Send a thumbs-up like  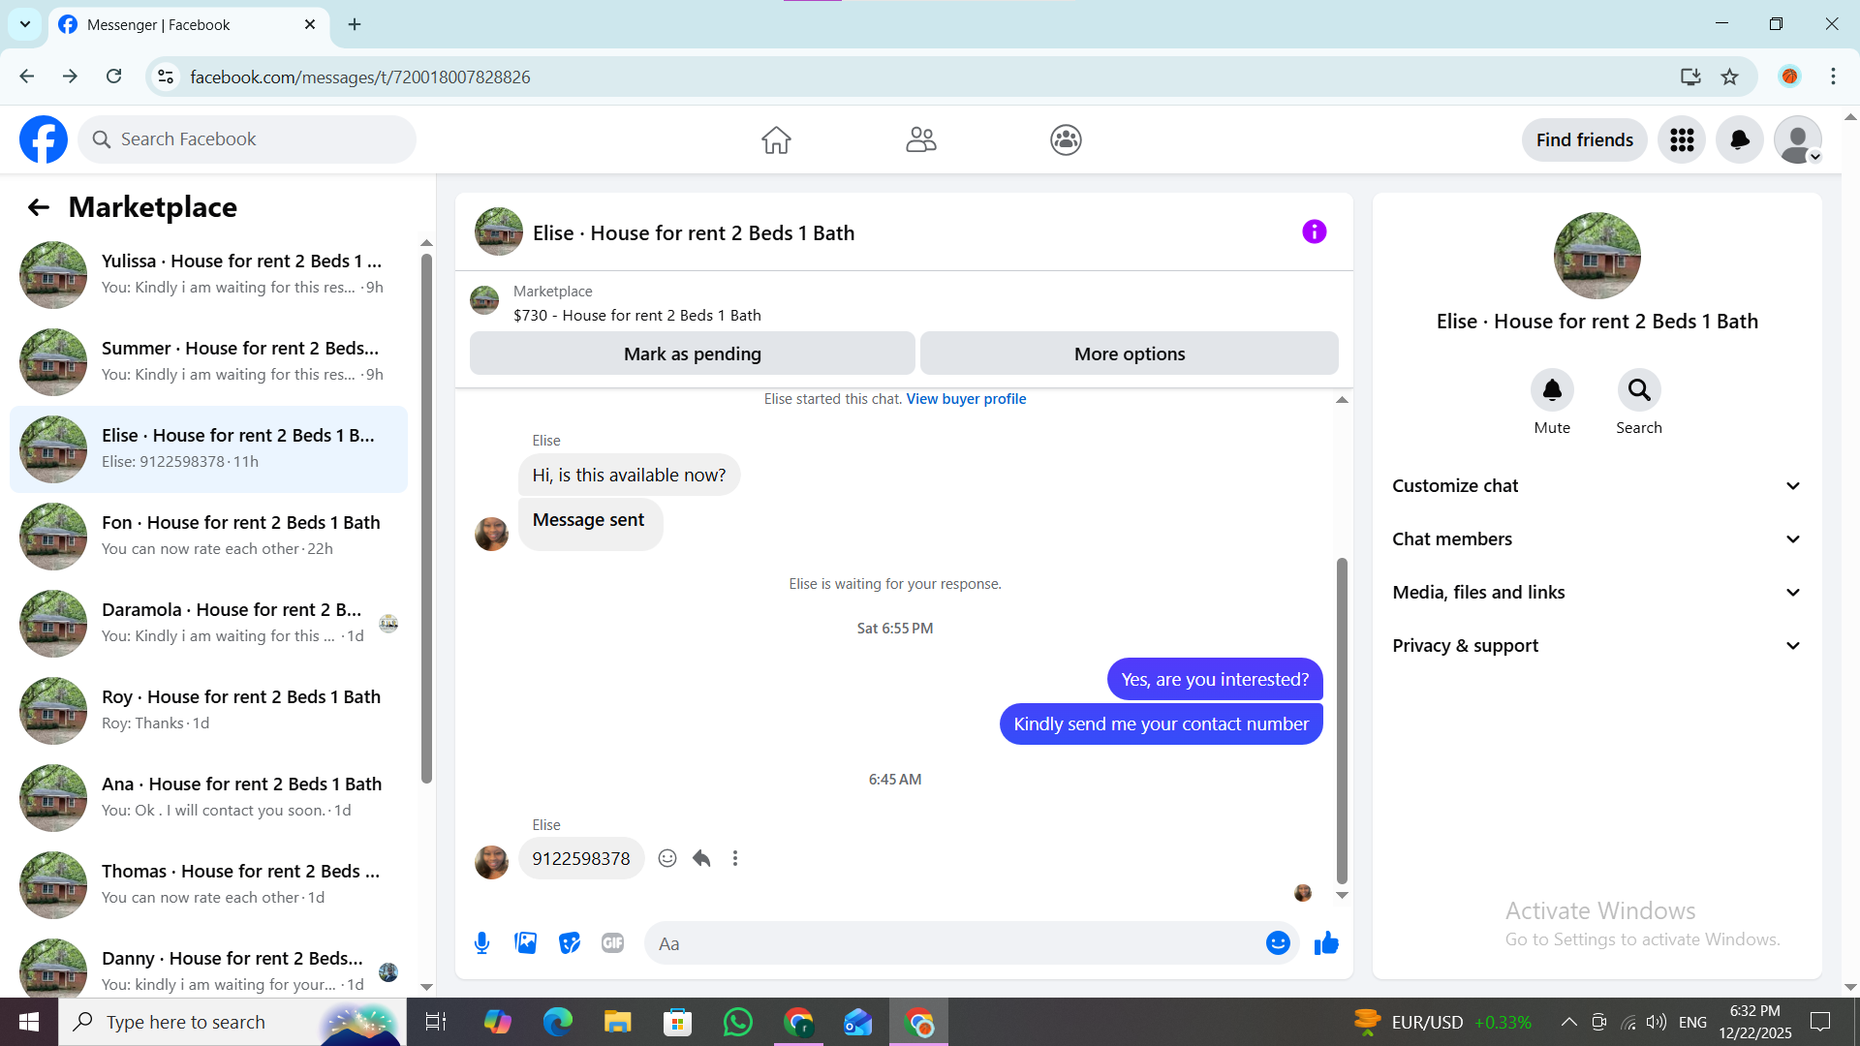pos(1326,942)
